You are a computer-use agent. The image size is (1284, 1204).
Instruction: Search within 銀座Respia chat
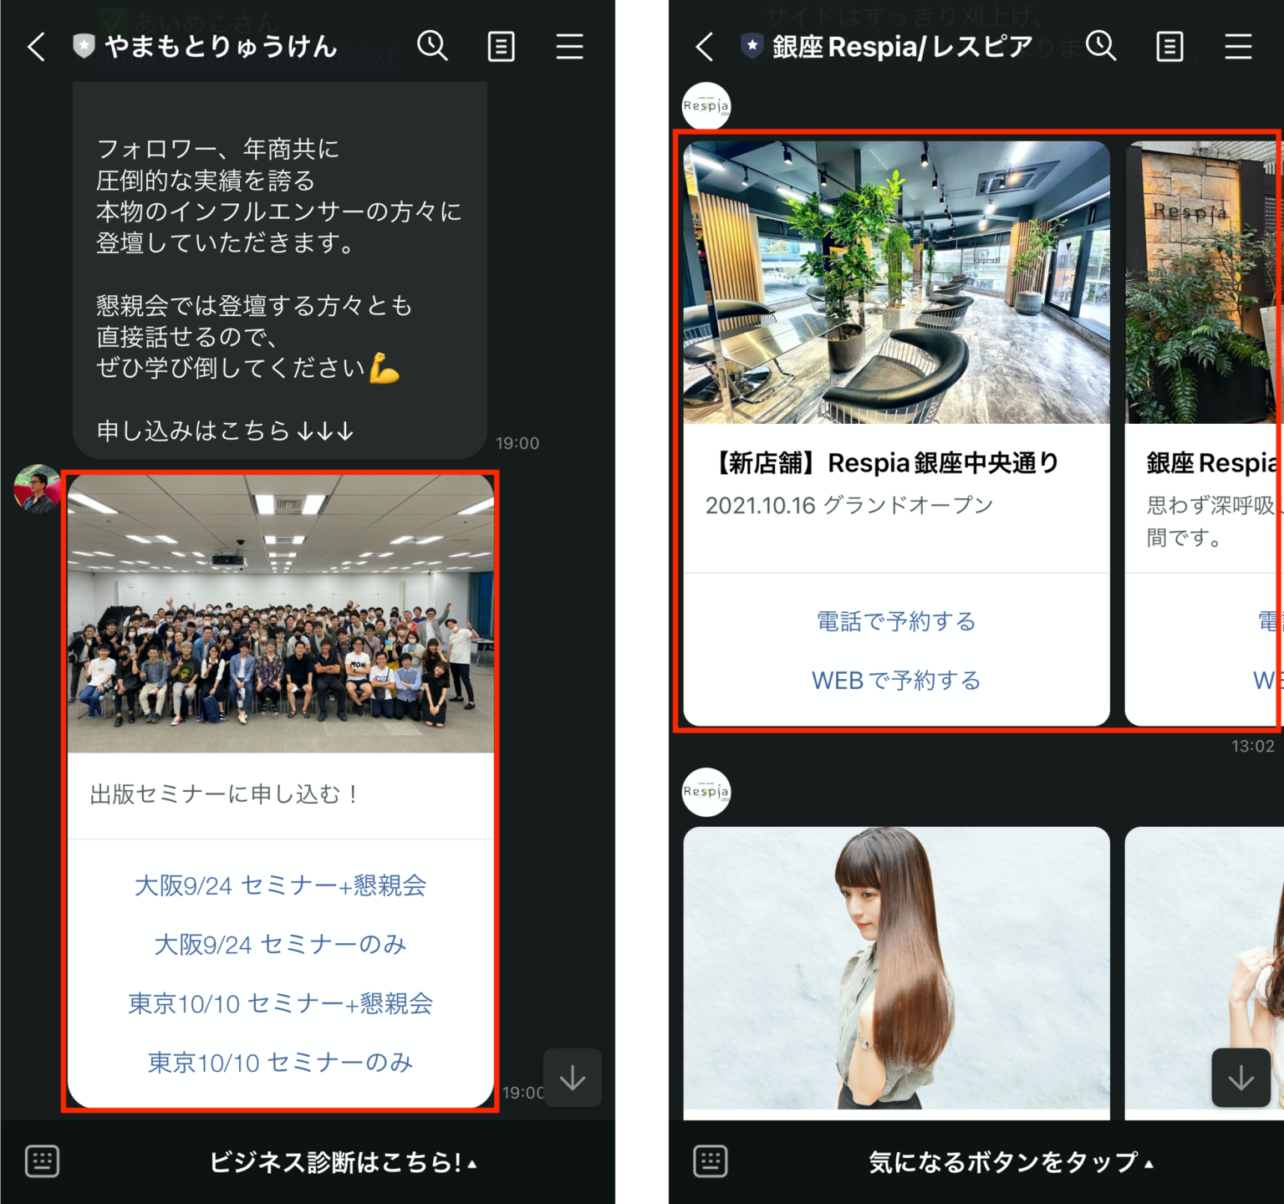coord(1101,46)
